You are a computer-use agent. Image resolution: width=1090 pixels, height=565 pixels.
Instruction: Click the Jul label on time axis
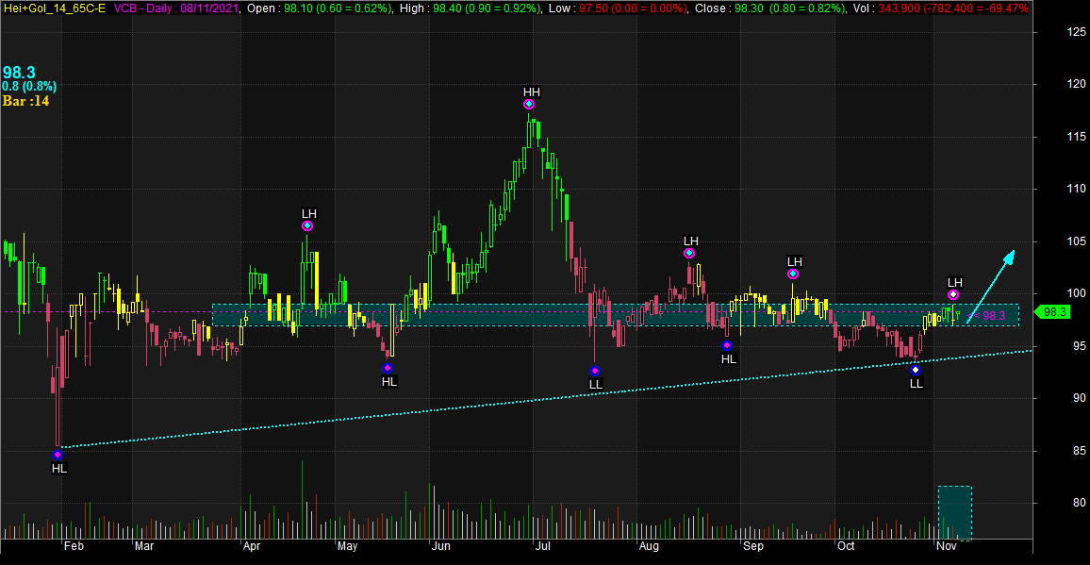coord(542,546)
